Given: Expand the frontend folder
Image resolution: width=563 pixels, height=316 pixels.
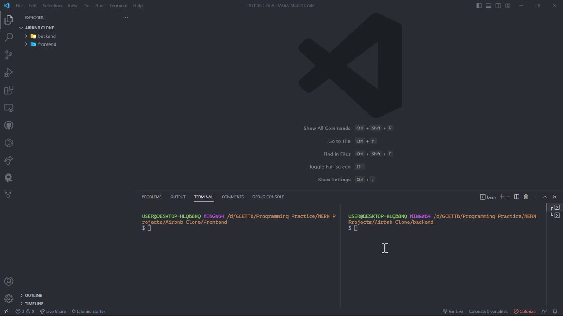Looking at the screenshot, I should point(47,44).
